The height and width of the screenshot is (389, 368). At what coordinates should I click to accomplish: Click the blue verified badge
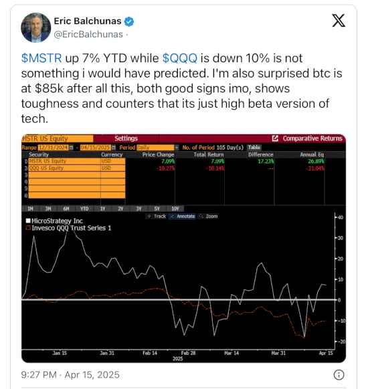click(x=129, y=21)
